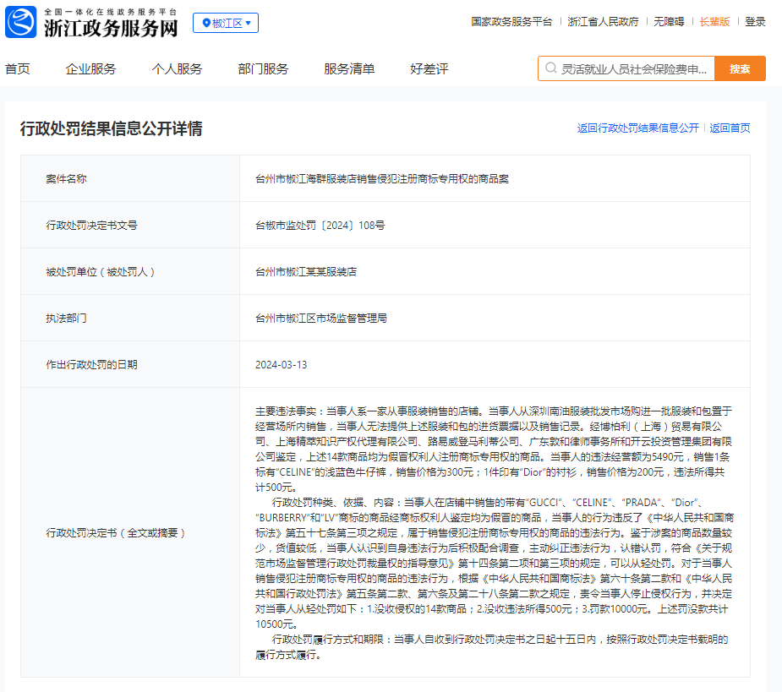The height and width of the screenshot is (692, 782).
Task: Click the 执法部门 label
Action: pos(66,318)
